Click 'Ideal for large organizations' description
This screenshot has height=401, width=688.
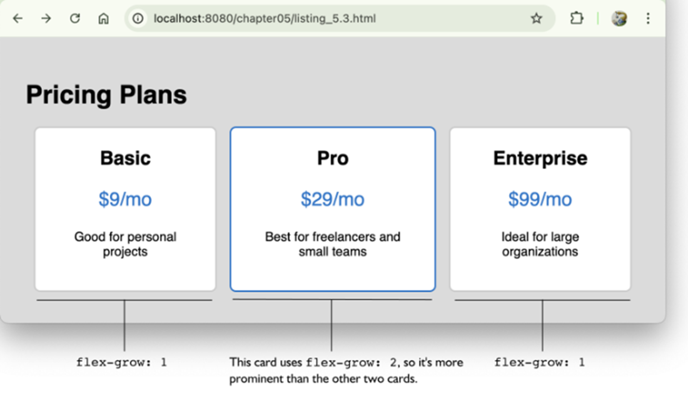click(540, 244)
